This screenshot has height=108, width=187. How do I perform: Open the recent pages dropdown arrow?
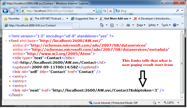click(x=17, y=11)
